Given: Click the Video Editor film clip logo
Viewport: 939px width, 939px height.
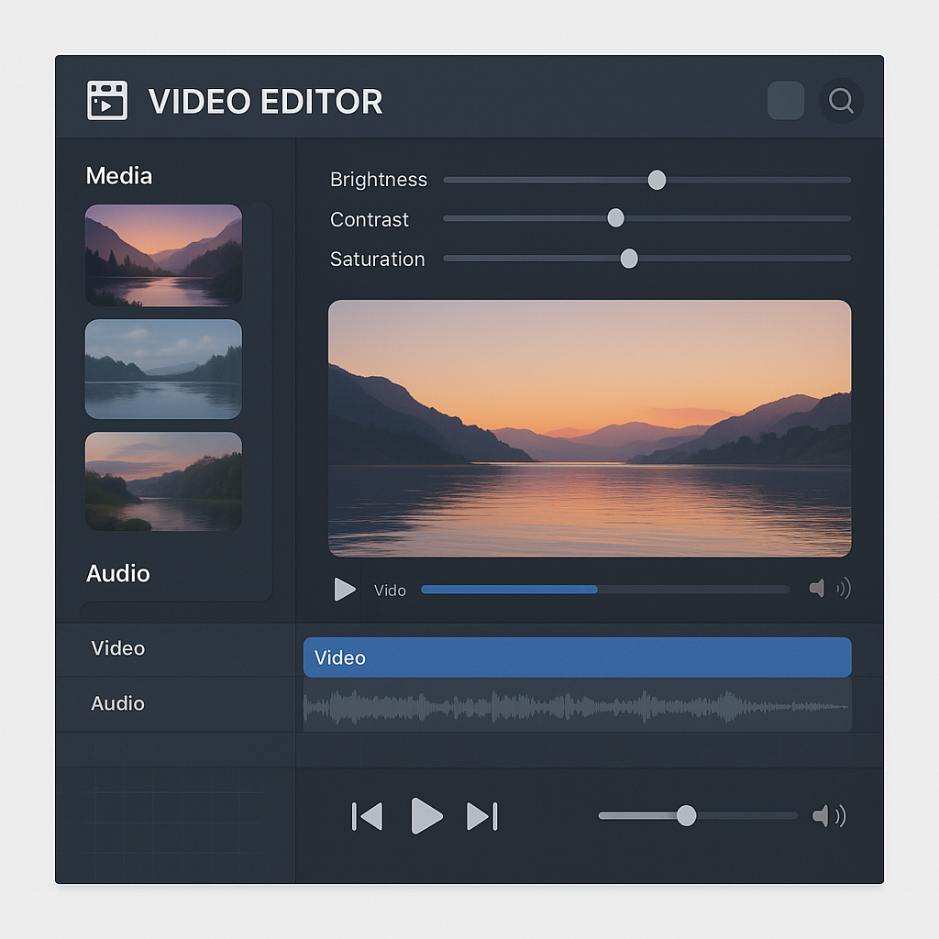Looking at the screenshot, I should tap(107, 101).
